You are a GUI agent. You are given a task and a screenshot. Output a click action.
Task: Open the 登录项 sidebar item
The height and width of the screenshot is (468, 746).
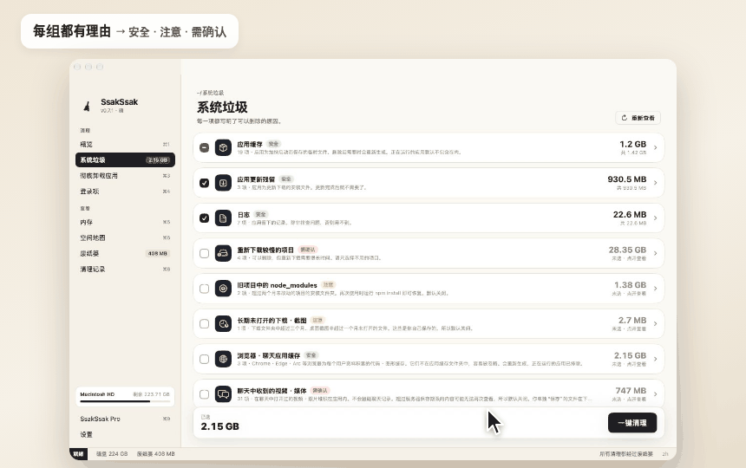click(x=125, y=191)
